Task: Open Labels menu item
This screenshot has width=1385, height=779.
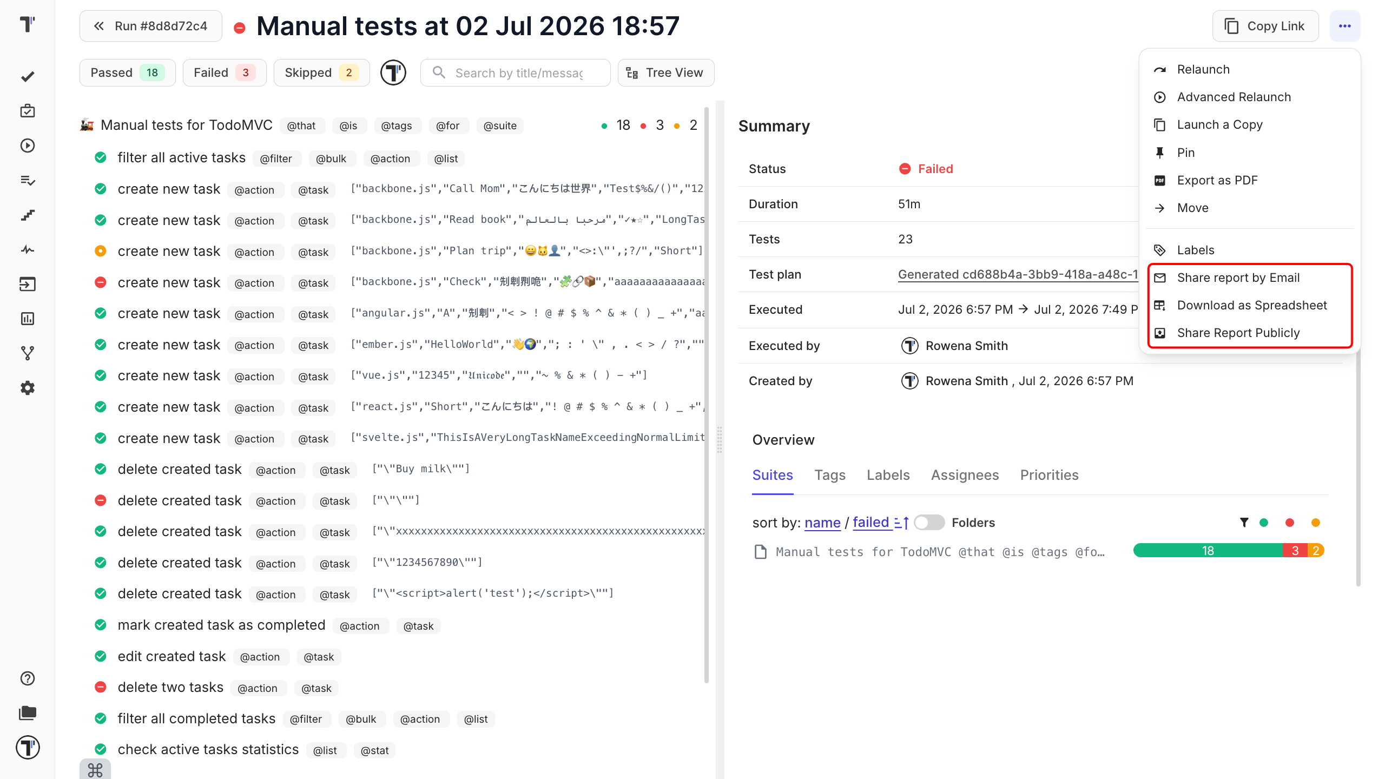Action: tap(1250, 250)
